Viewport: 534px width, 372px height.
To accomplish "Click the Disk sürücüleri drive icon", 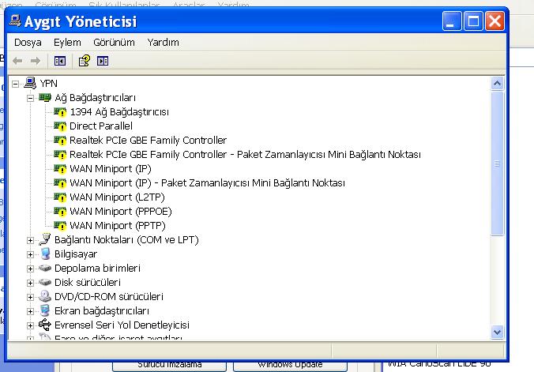I will (x=45, y=283).
